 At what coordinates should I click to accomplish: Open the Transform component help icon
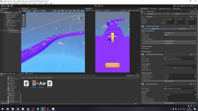pos(191,17)
